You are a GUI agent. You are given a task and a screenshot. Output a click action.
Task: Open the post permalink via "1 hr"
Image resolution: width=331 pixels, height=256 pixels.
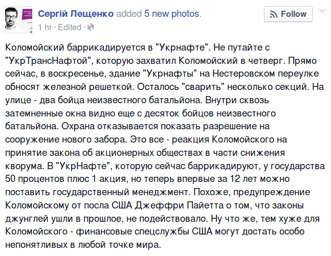(45, 28)
